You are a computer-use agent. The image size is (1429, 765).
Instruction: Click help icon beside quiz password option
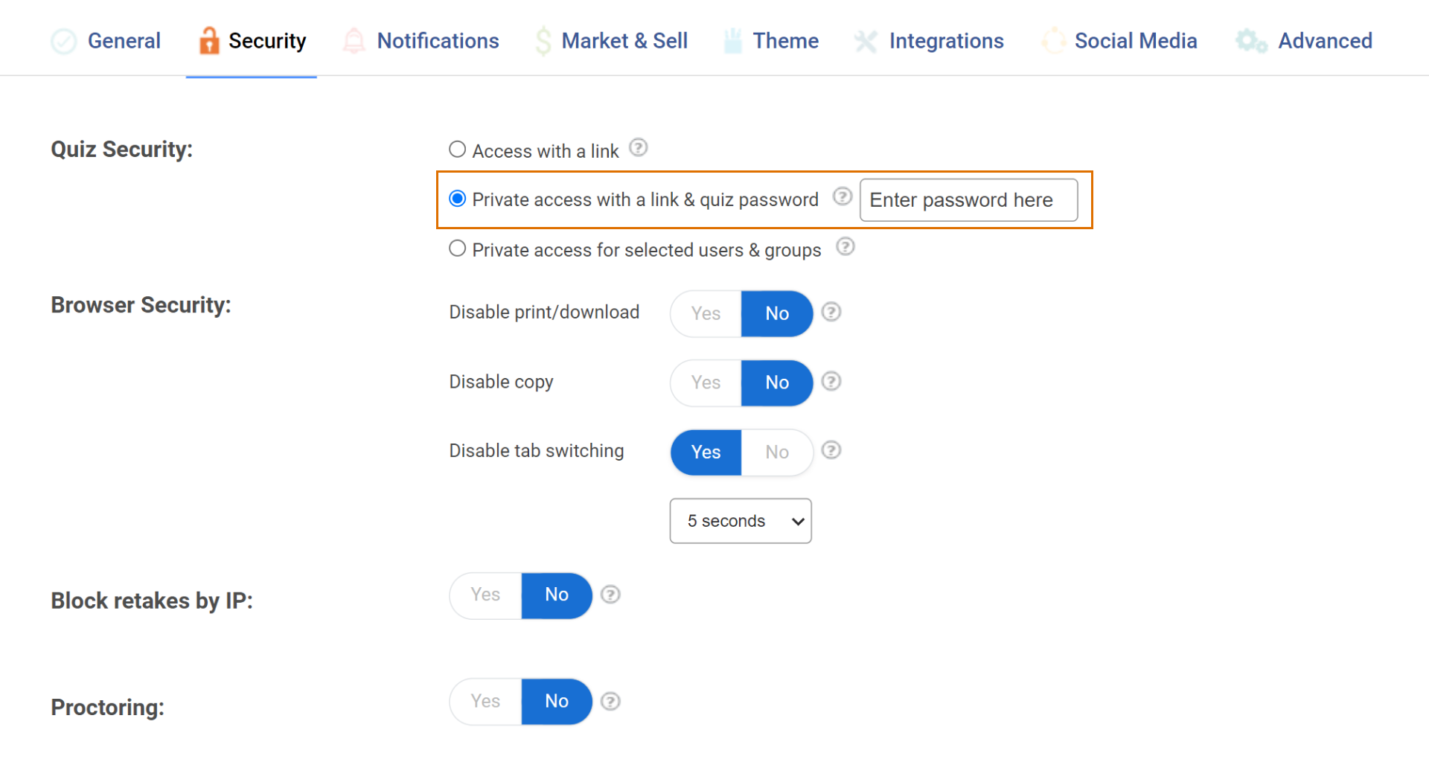(842, 196)
